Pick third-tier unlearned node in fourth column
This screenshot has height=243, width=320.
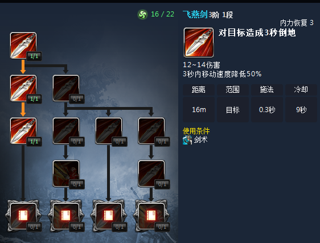151,130
